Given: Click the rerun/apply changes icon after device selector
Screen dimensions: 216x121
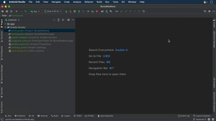Looking at the screenshot, I should pyautogui.click(x=66, y=11).
